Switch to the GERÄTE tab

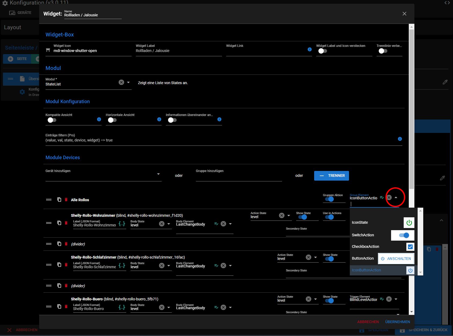(20, 13)
